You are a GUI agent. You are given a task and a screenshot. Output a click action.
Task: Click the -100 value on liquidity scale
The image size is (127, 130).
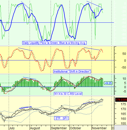(123, 42)
